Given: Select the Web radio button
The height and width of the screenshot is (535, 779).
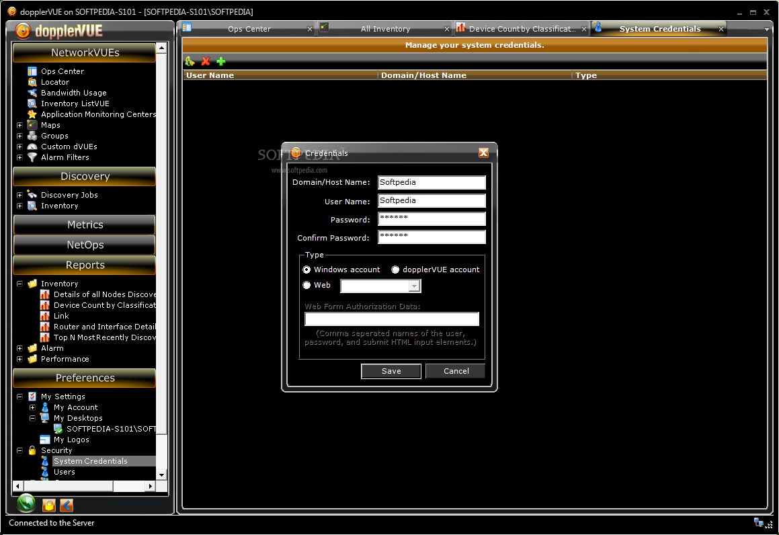Looking at the screenshot, I should pyautogui.click(x=306, y=285).
